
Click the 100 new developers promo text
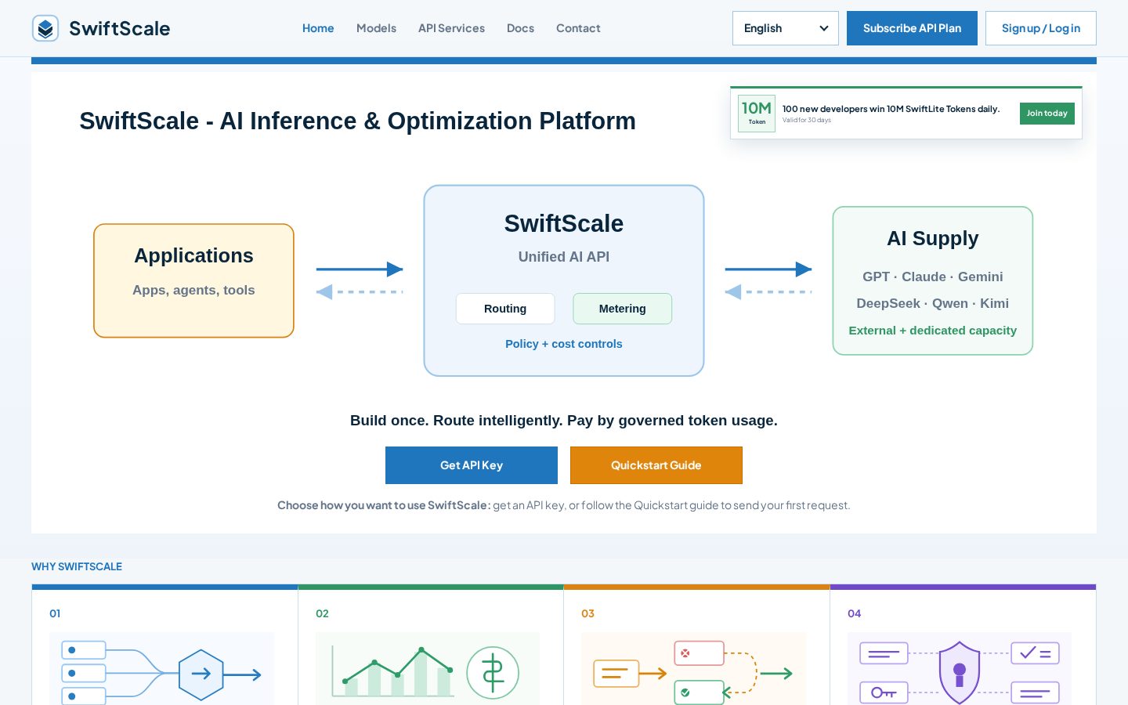click(891, 109)
